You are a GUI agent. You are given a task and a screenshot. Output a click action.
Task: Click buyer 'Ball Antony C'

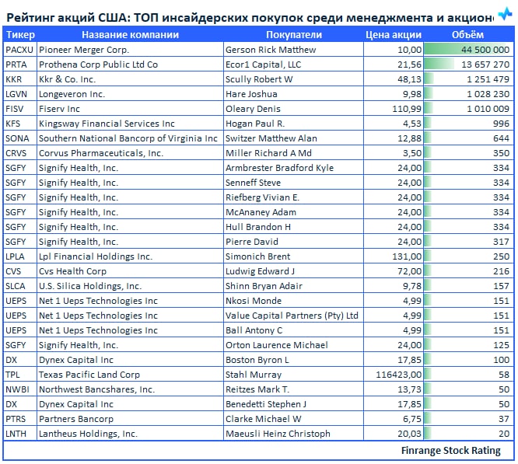pyautogui.click(x=254, y=330)
